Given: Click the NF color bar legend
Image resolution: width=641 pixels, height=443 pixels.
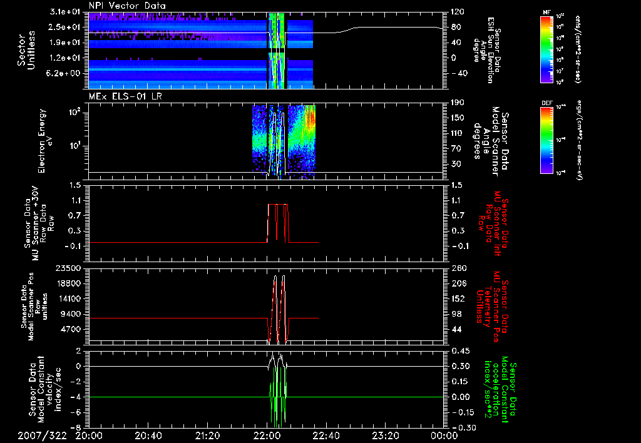Looking at the screenshot, I should [546, 49].
